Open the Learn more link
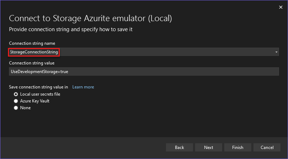Viewport: 288px width, 159px height. click(x=83, y=87)
